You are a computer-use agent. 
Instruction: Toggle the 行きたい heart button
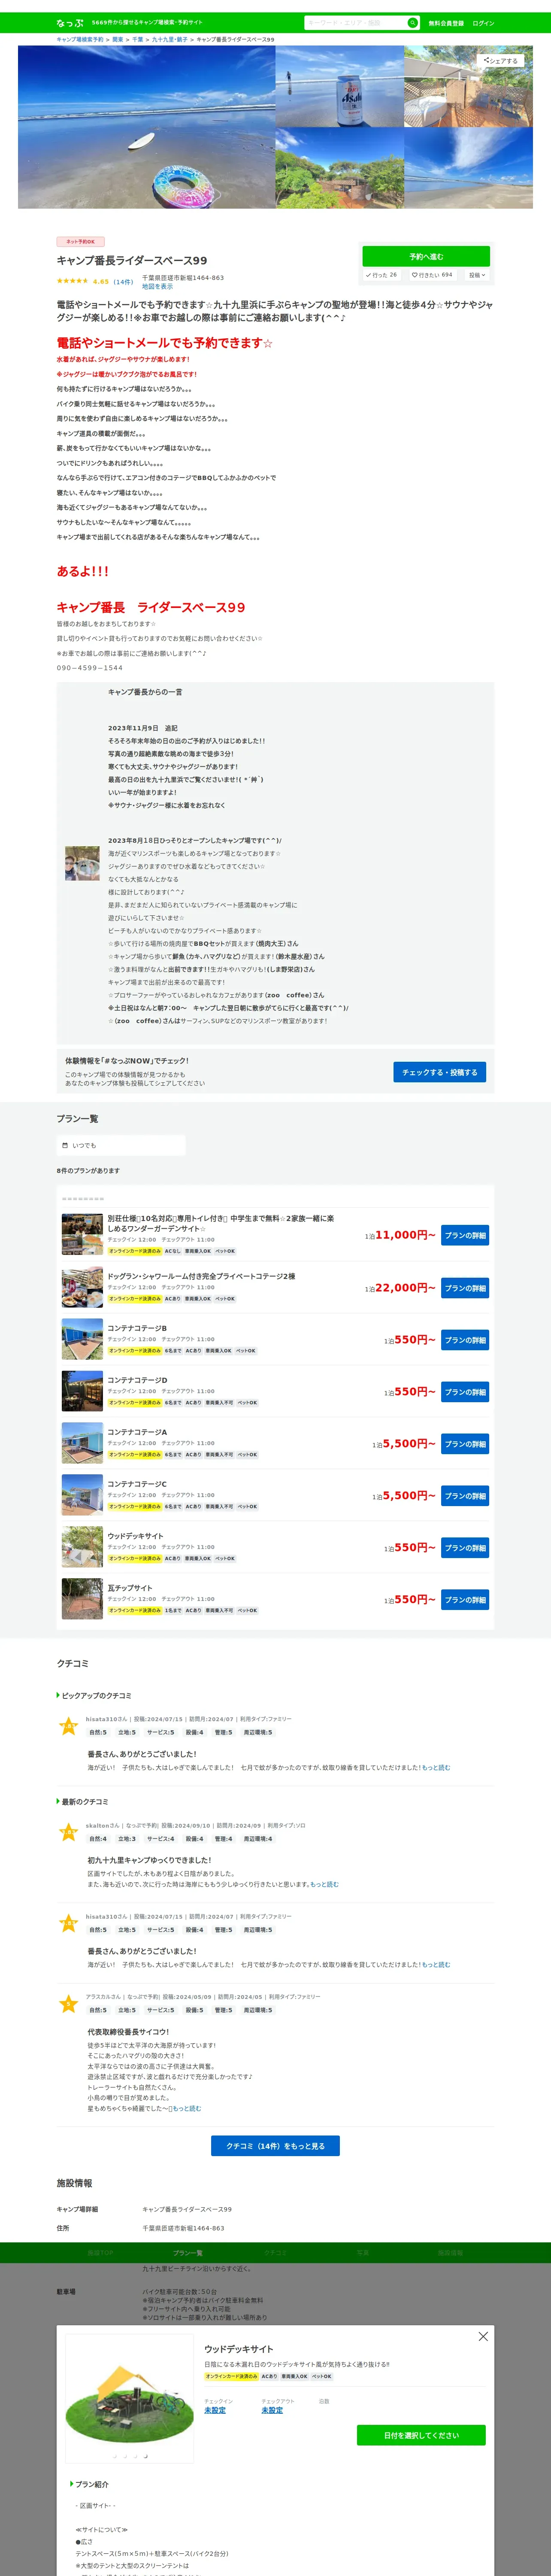tap(432, 275)
